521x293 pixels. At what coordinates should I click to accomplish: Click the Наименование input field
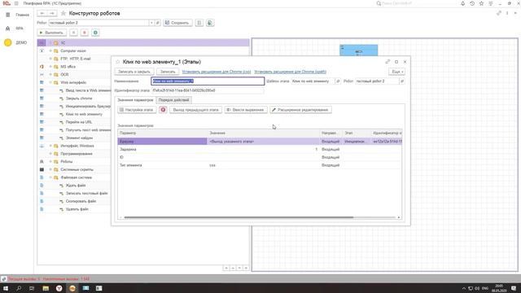click(208, 81)
